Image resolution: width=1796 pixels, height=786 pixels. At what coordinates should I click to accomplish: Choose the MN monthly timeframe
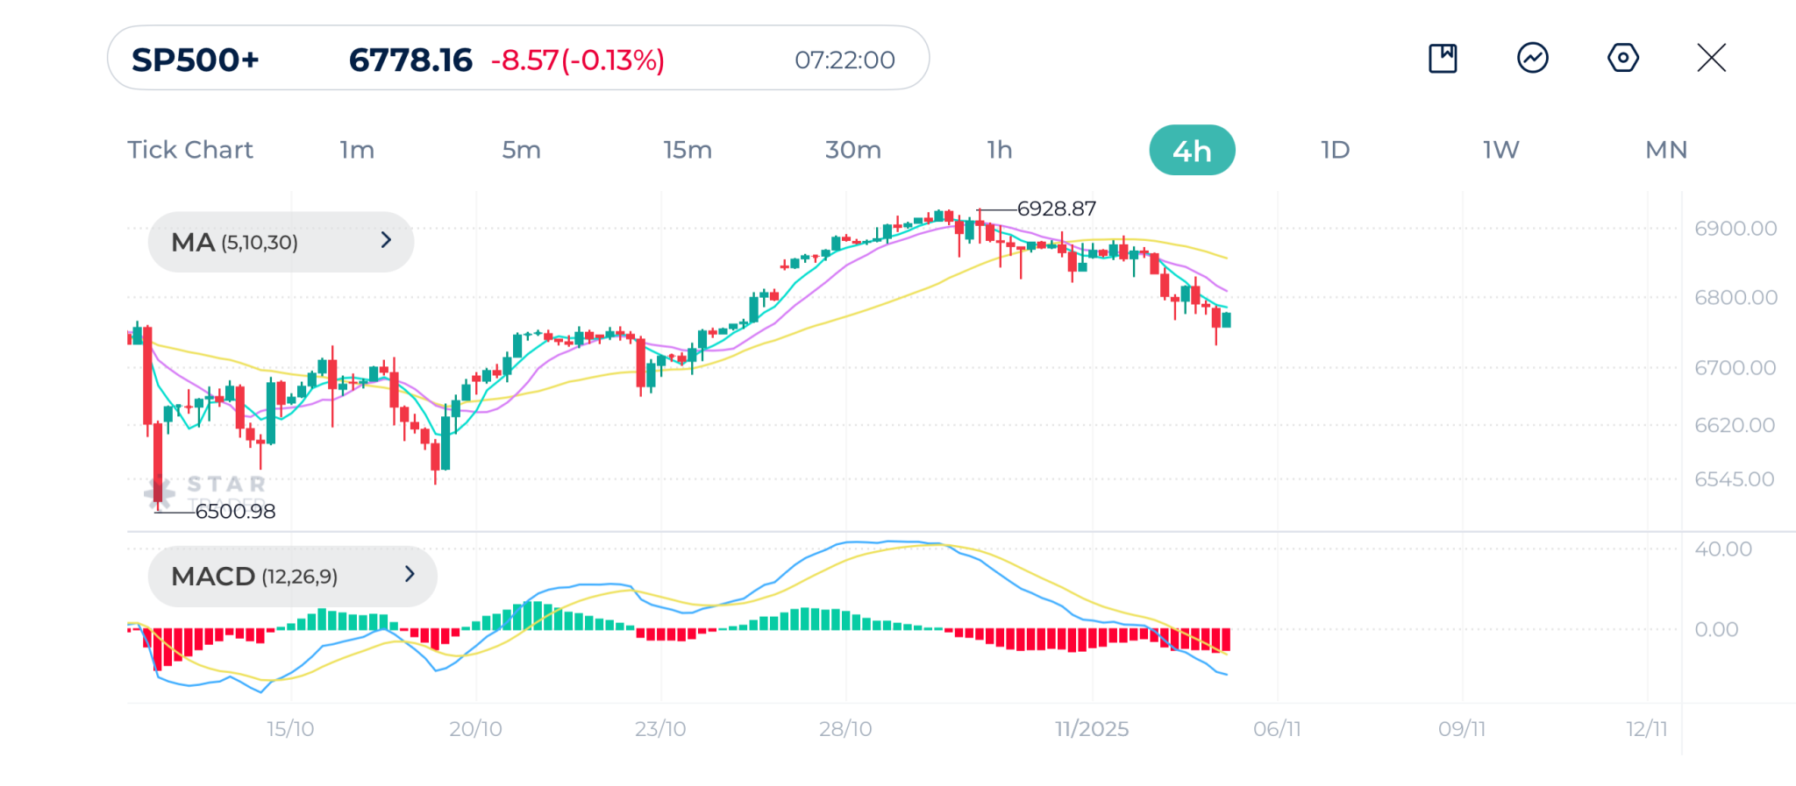coord(1666,150)
